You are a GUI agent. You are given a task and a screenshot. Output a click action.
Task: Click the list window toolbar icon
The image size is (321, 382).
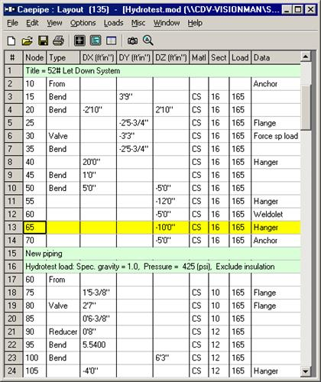(96, 40)
